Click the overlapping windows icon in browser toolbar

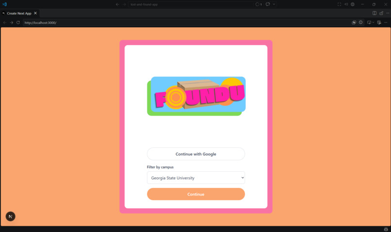(354, 22)
